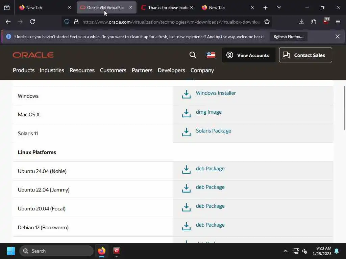Click download icon in Ubuntu 24.04 row

(186, 169)
